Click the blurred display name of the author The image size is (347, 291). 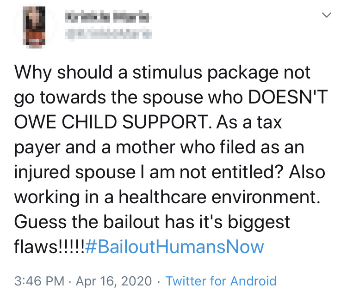(107, 17)
